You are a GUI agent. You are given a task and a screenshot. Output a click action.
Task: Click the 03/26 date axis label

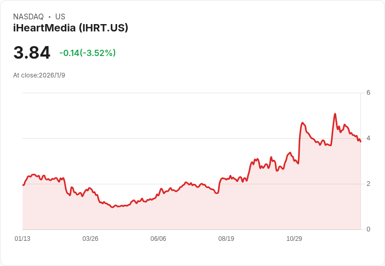(x=90, y=238)
